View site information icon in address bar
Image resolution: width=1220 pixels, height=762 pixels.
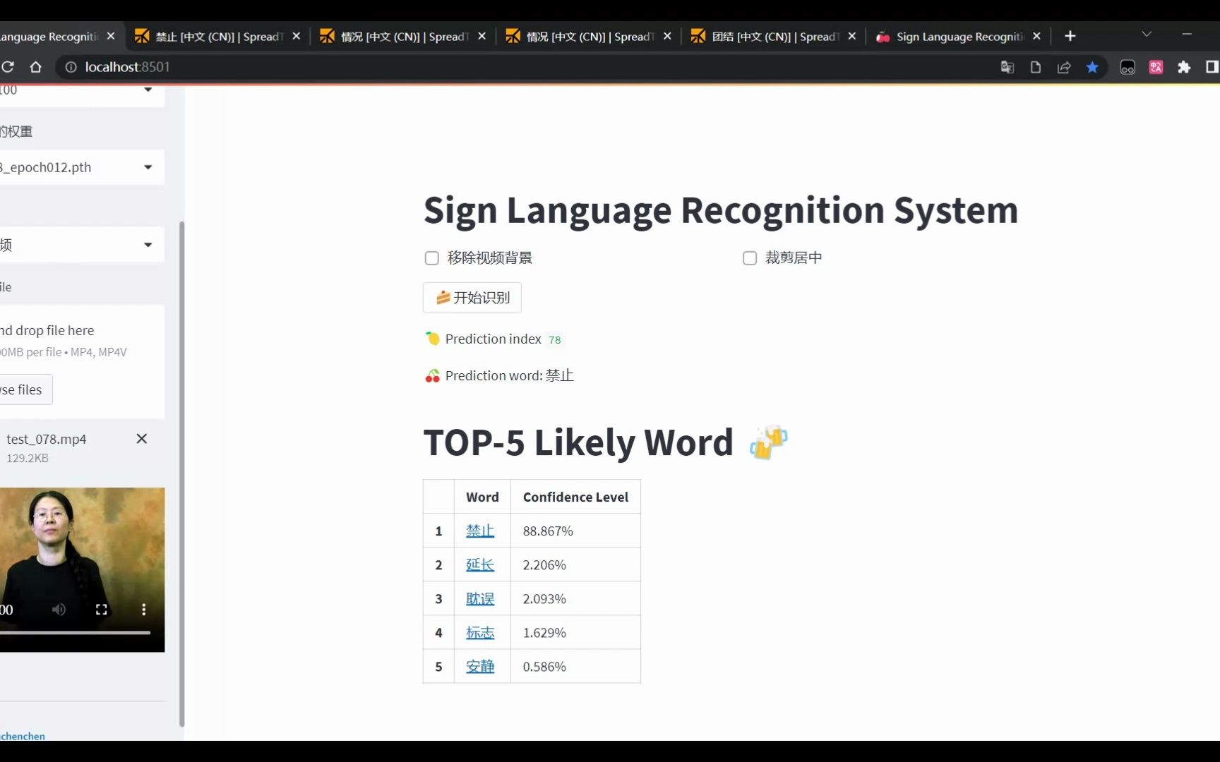71,67
